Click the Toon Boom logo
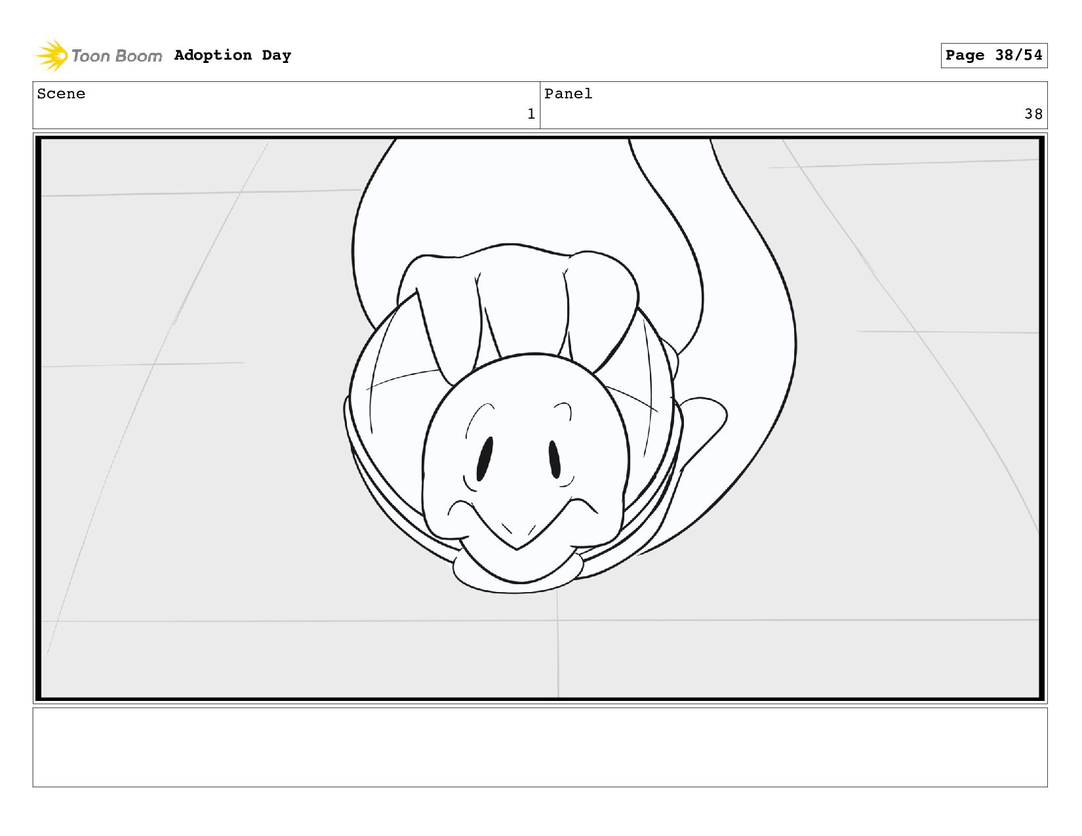The height and width of the screenshot is (836, 1082). pos(98,55)
